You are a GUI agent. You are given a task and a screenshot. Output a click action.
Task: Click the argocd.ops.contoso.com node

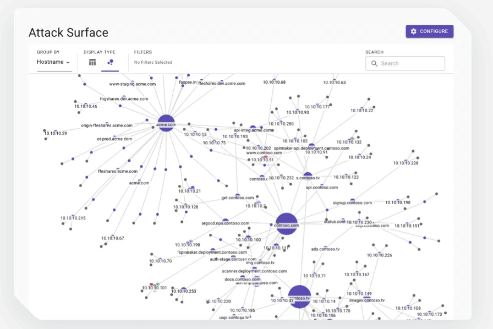226,220
